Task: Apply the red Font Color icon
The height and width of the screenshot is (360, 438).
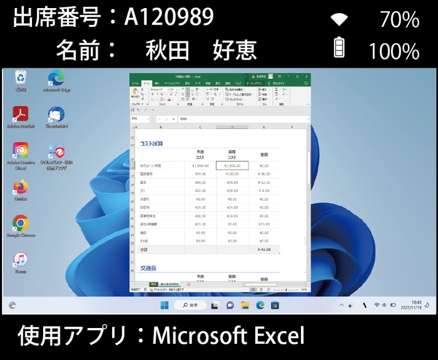Action: point(170,99)
